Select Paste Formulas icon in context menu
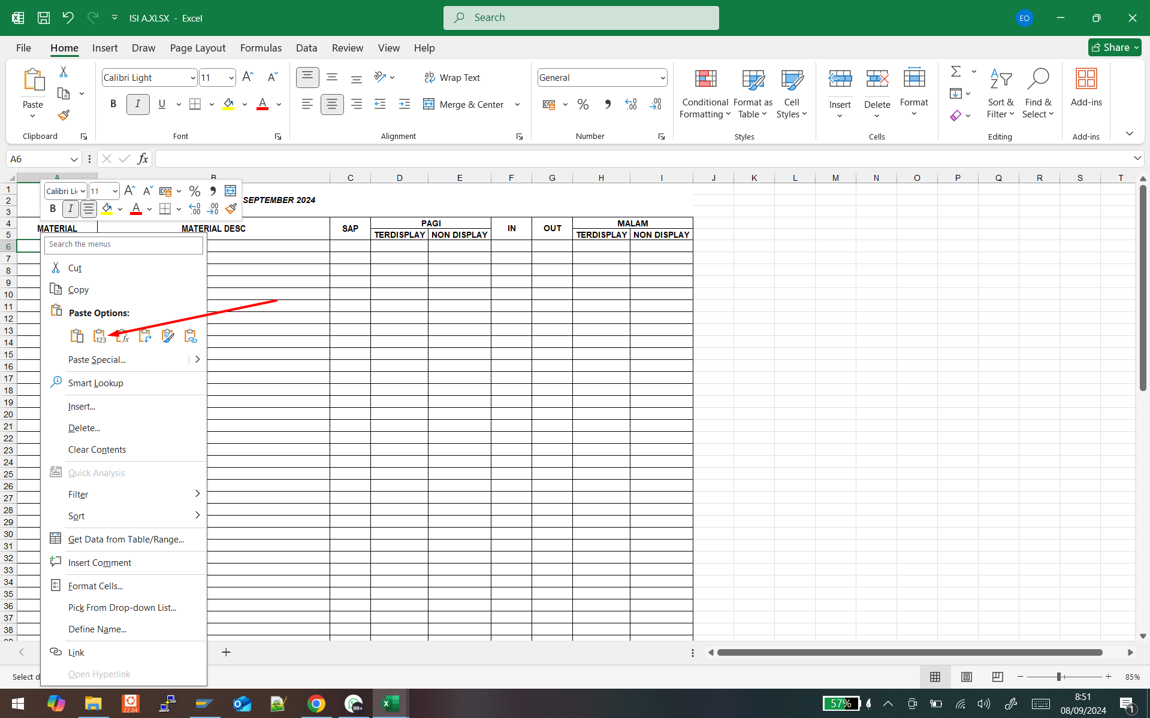Screen dimensions: 1150x718 click(122, 336)
